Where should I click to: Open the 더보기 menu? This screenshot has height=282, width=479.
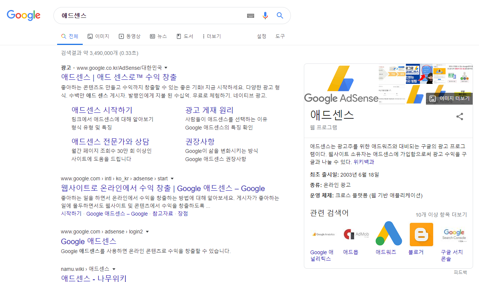[x=211, y=36]
